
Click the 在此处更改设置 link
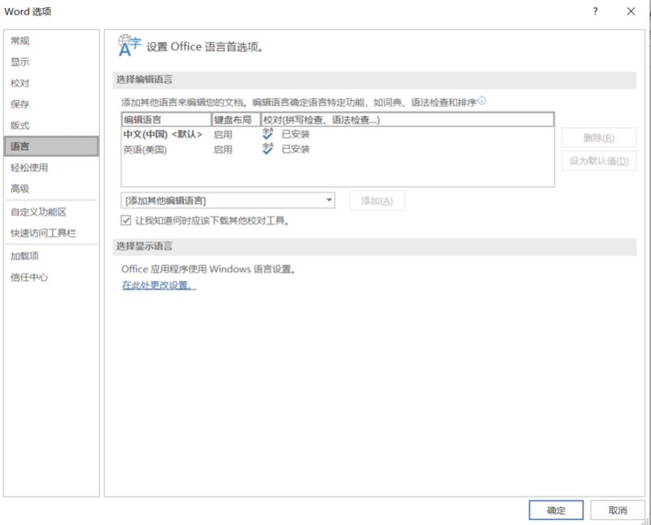pyautogui.click(x=159, y=286)
